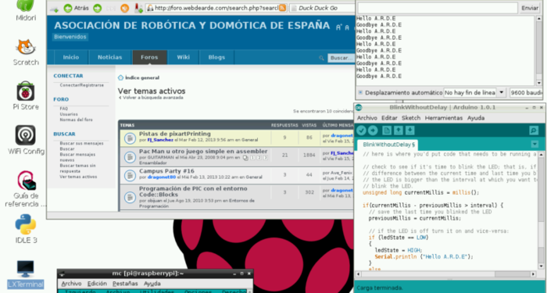The width and height of the screenshot is (547, 293).
Task: Click the orange reload button in Midori
Action: pyautogui.click(x=124, y=8)
